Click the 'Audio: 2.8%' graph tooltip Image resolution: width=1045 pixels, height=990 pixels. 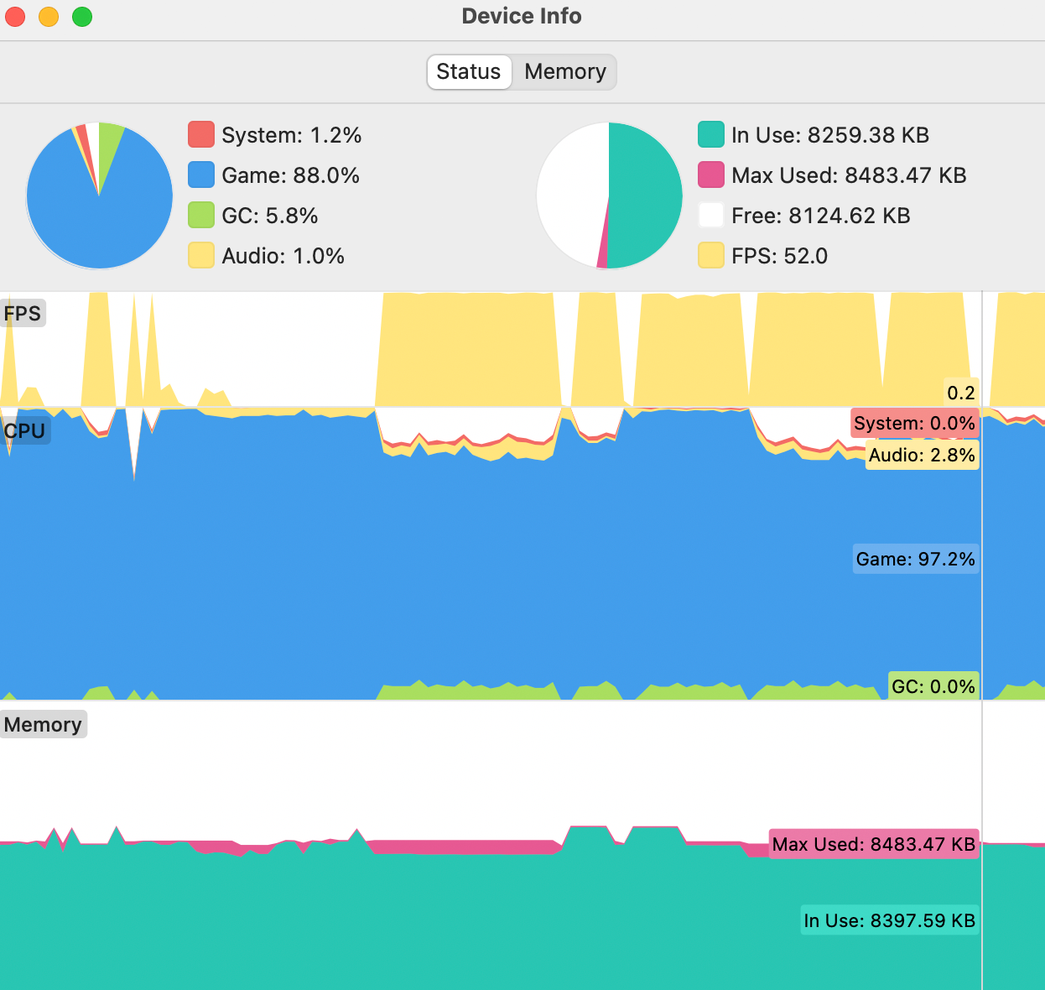click(x=923, y=455)
